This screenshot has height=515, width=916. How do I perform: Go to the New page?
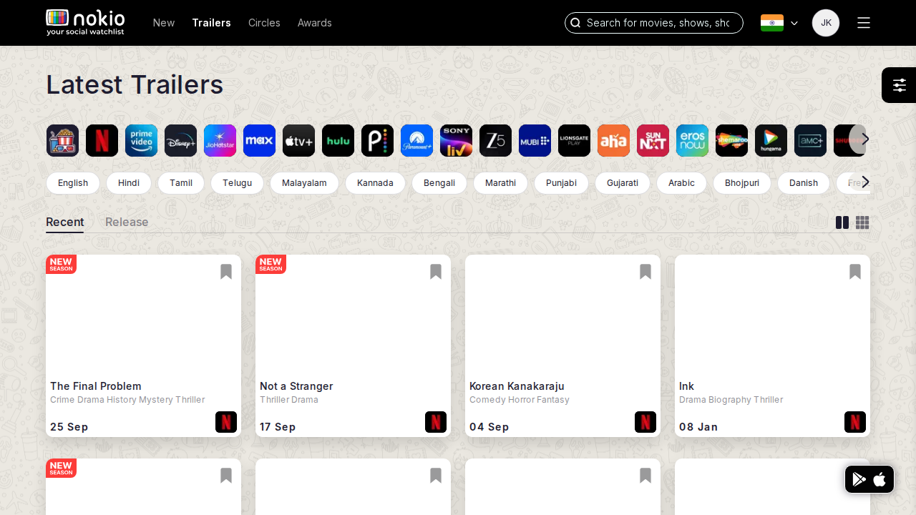point(164,23)
